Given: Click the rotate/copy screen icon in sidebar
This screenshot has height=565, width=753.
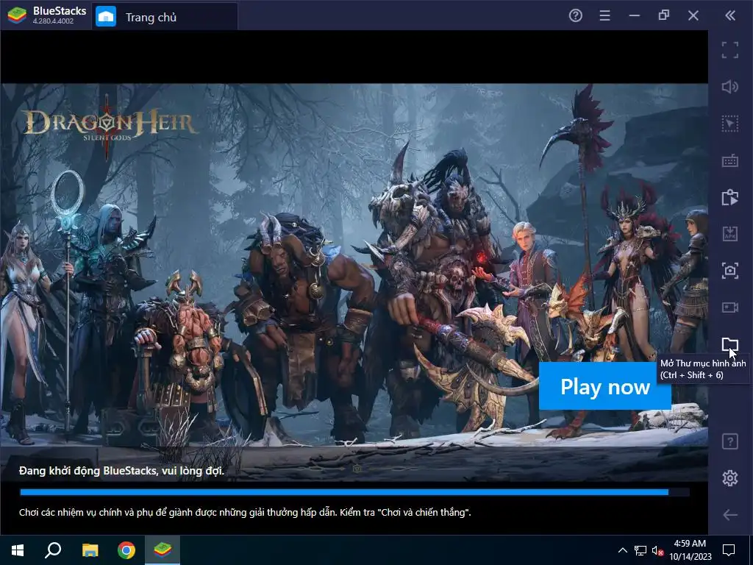Looking at the screenshot, I should click(x=730, y=197).
